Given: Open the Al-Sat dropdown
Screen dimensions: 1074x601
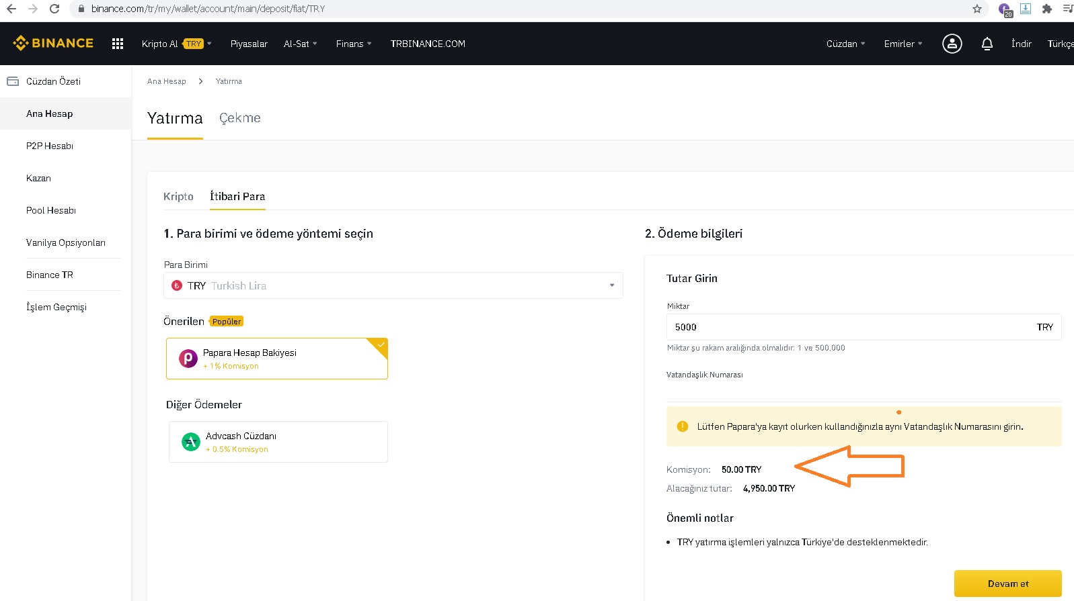Looking at the screenshot, I should coord(300,44).
